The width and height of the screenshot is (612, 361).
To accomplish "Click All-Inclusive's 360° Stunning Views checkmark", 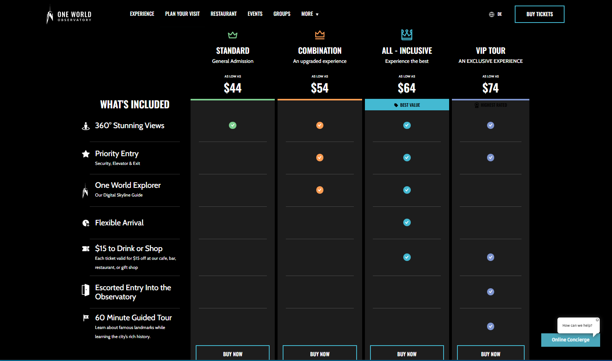I will pos(407,125).
